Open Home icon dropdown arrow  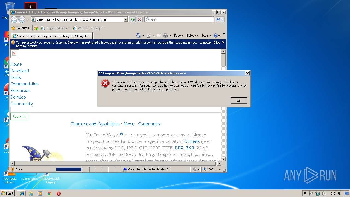144,36
